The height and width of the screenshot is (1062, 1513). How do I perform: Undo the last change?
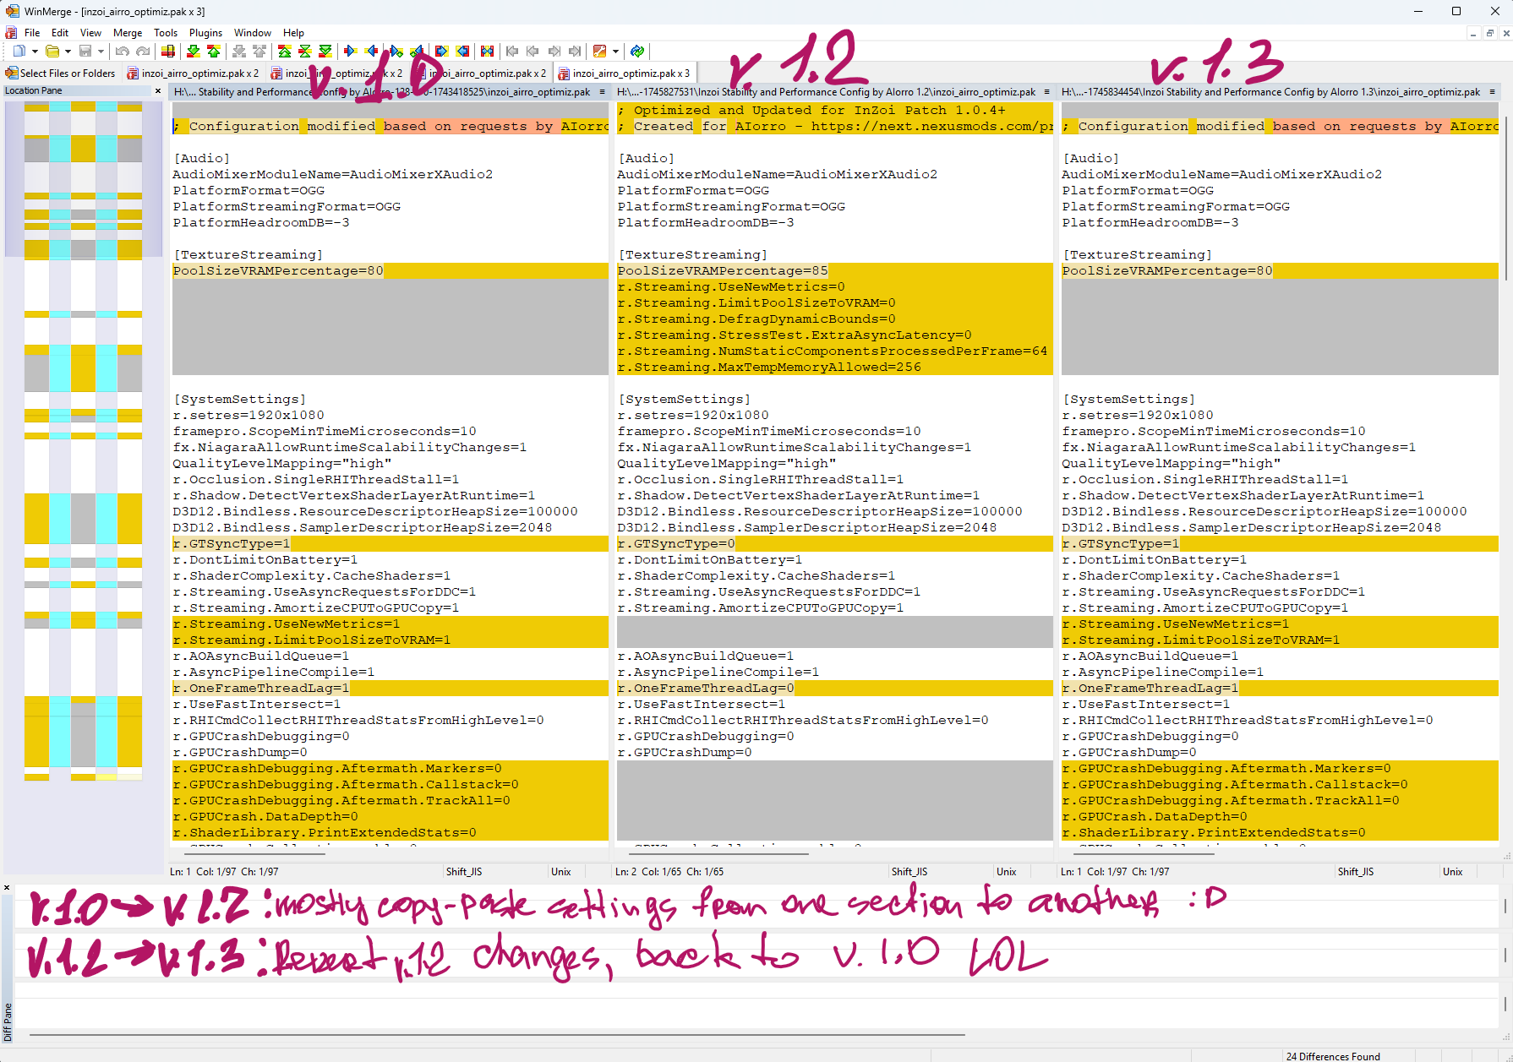[123, 52]
